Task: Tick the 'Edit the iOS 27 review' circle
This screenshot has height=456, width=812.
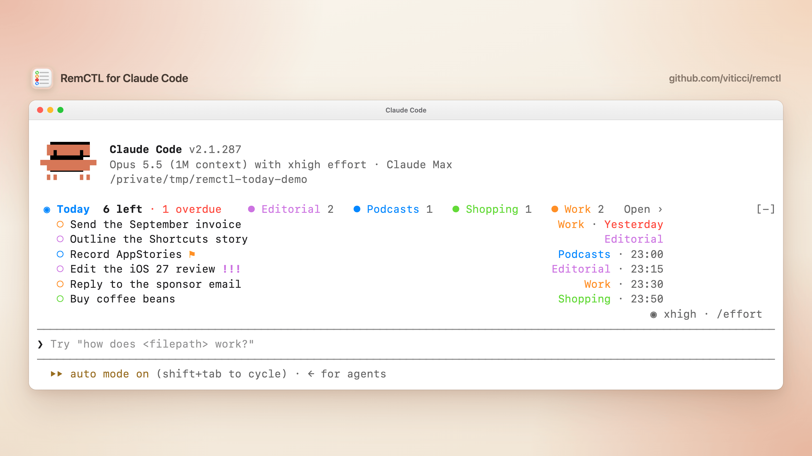Action: click(x=60, y=269)
